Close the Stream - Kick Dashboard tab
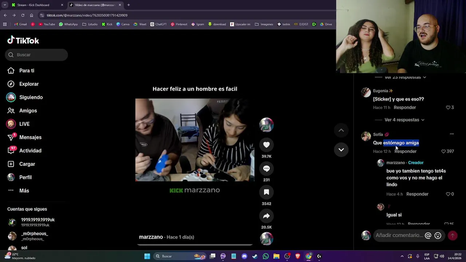The image size is (466, 262). pos(62,5)
